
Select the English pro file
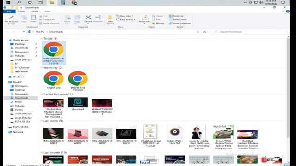pyautogui.click(x=54, y=80)
